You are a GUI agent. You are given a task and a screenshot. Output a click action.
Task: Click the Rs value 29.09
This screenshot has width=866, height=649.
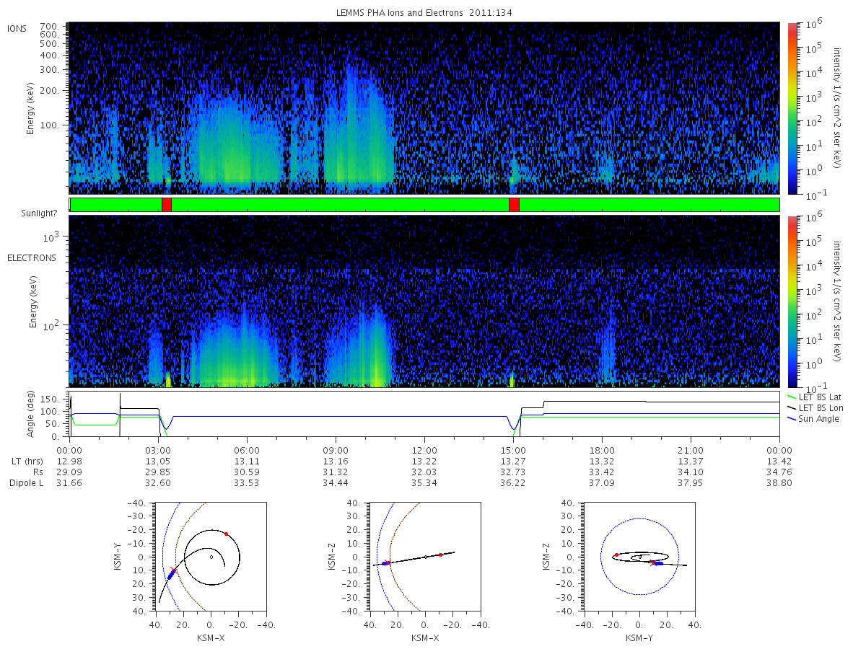[69, 472]
